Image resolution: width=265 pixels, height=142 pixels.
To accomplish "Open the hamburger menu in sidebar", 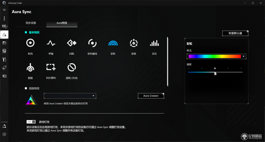I will pos(4,10).
